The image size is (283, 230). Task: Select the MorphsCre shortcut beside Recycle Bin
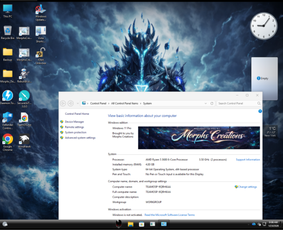24,33
